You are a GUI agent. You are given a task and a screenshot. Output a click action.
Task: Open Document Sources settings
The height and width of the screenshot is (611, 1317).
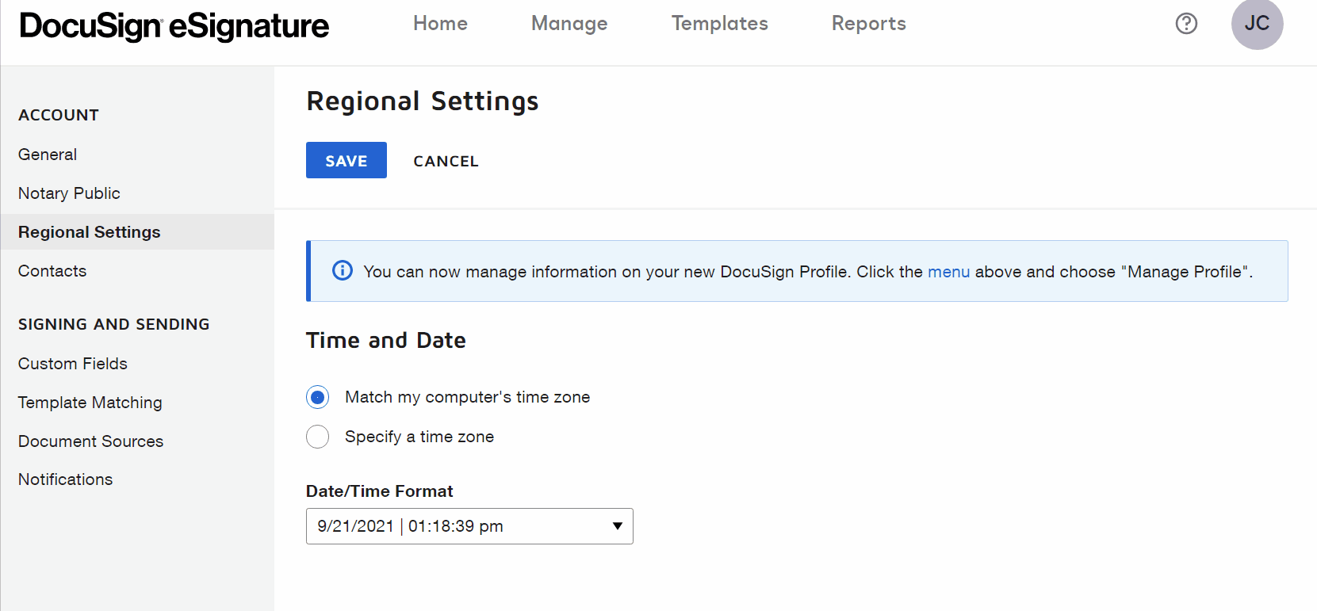click(x=91, y=441)
